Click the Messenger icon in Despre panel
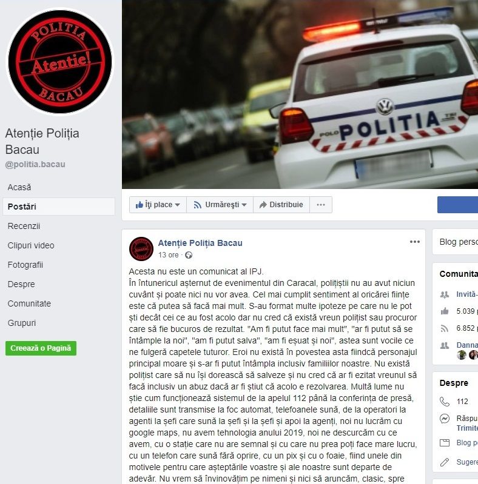The width and height of the screenshot is (478, 484). point(445,419)
